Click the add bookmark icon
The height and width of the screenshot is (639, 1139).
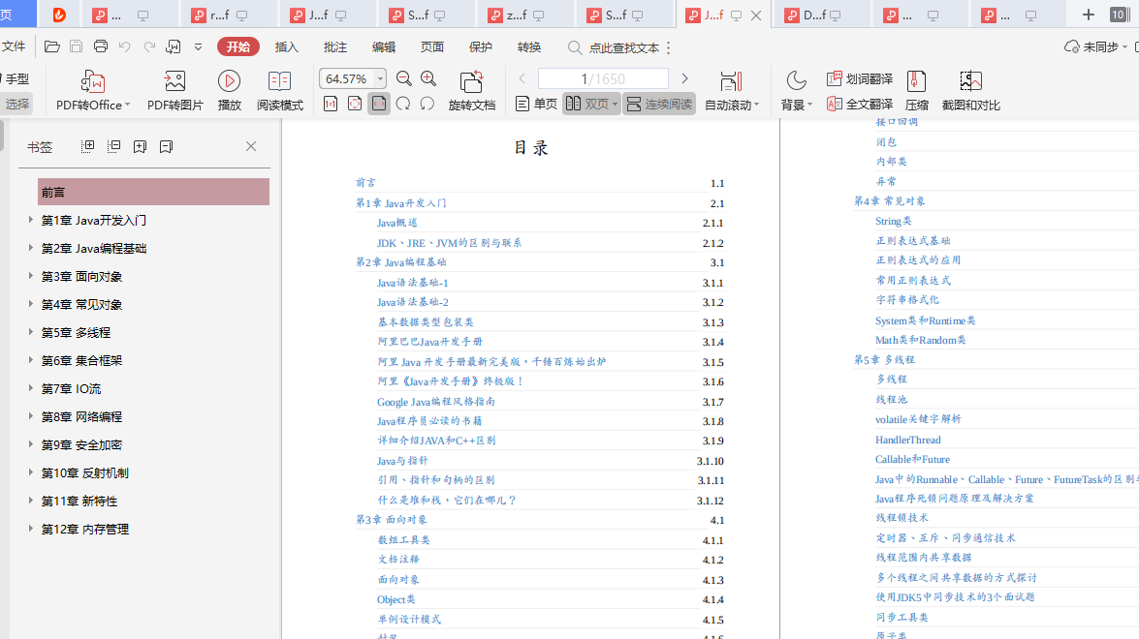141,146
